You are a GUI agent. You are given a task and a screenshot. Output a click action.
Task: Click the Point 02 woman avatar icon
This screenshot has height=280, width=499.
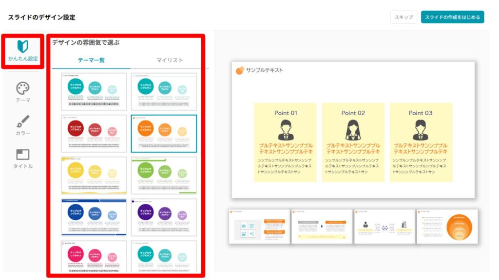[x=353, y=130]
